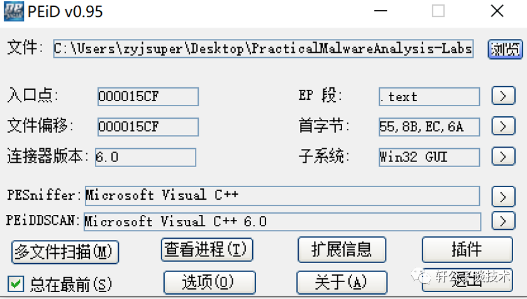Click the PEiD application icon in title bar
Viewport: 527px width, 299px height.
pos(14,11)
